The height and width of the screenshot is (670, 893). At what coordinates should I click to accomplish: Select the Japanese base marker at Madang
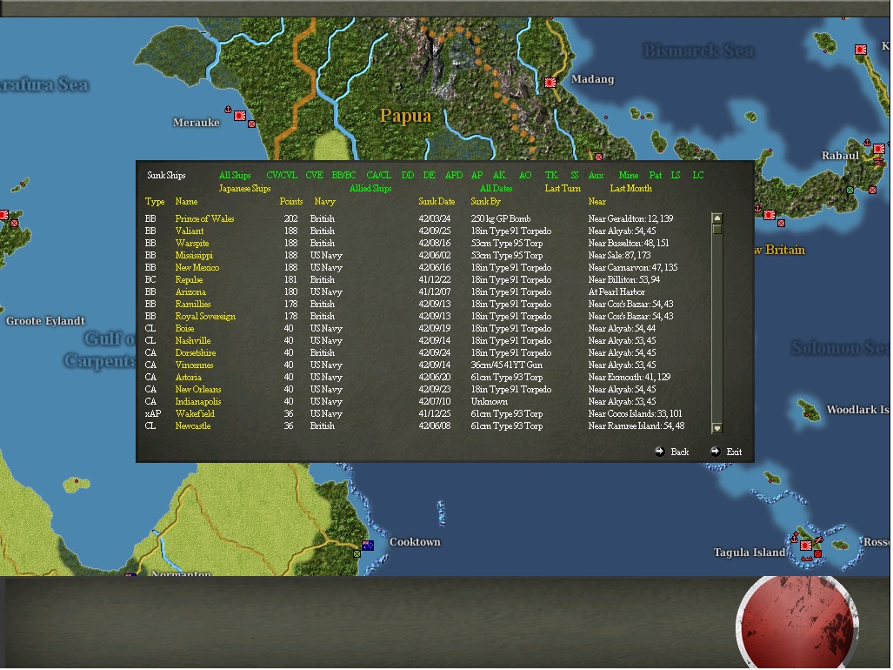coord(550,83)
